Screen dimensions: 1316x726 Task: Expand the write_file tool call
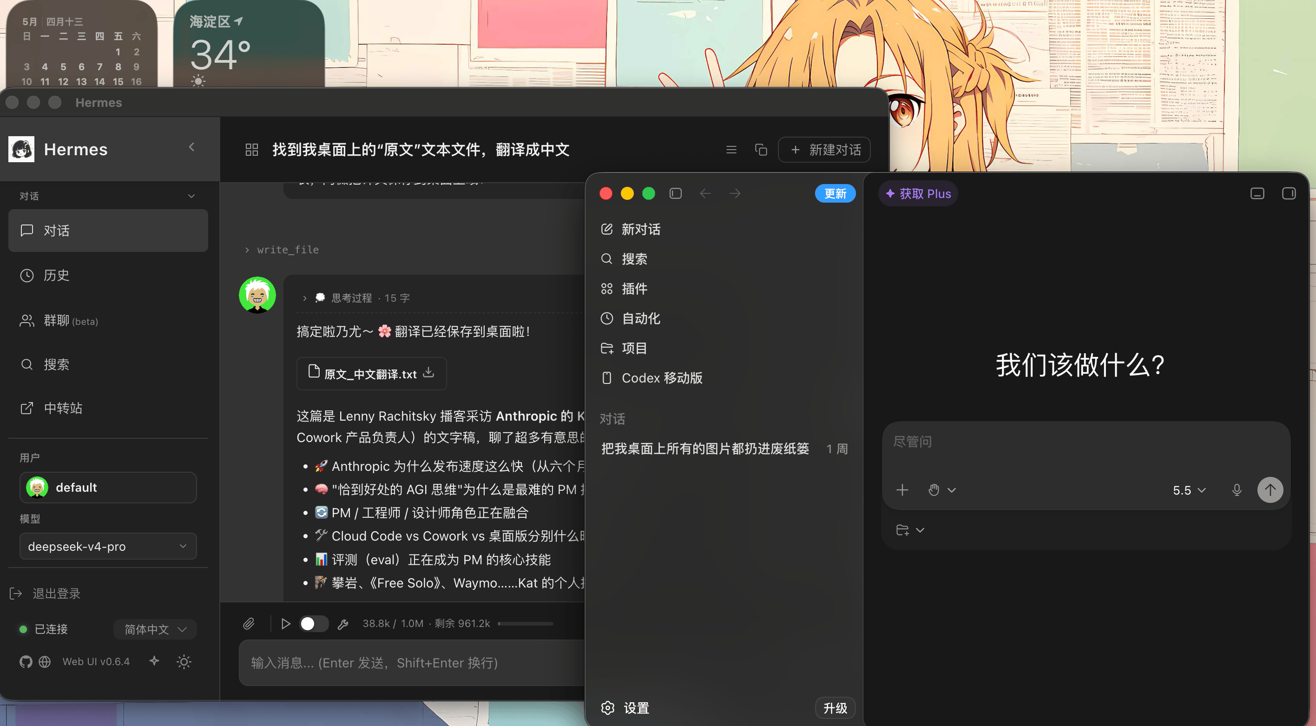282,250
